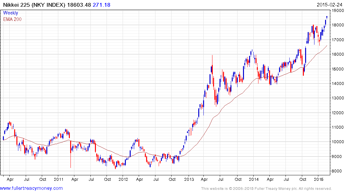The height and width of the screenshot is (193, 346).
Task: Click the 19000 y-axis label
Action: pyautogui.click(x=338, y=11)
